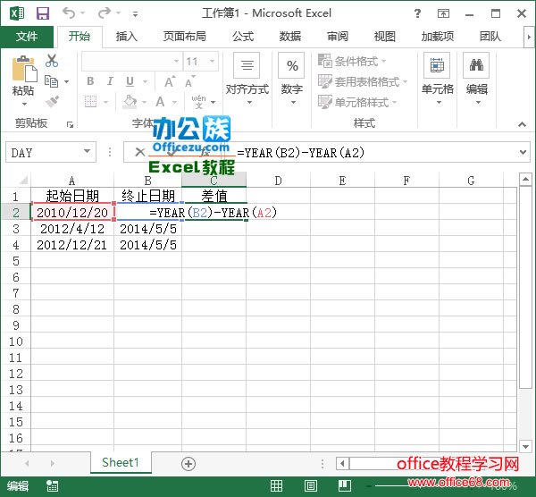Viewport: 536px width, 497px height.
Task: Switch to Page Break Preview icon
Action: tap(344, 485)
